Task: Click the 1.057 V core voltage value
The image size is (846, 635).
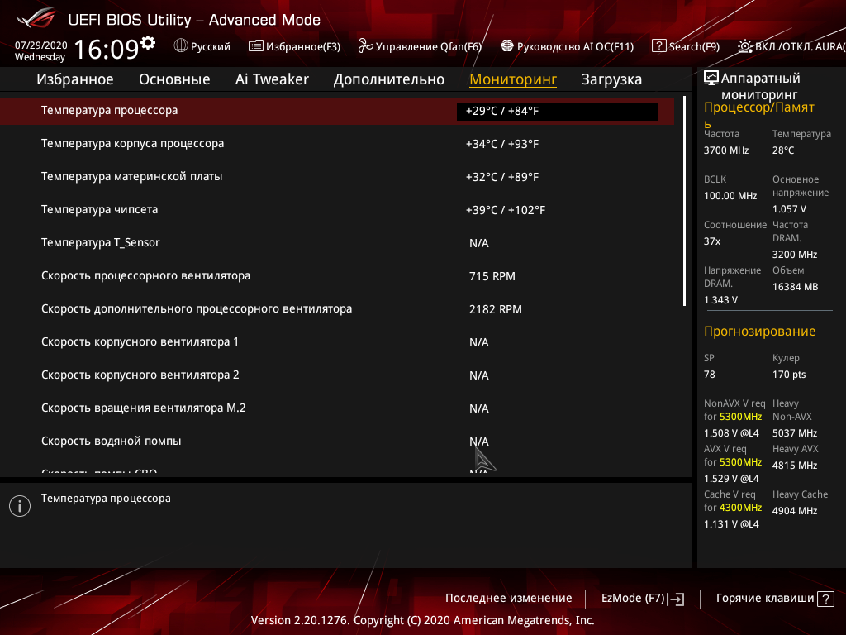Action: point(789,209)
